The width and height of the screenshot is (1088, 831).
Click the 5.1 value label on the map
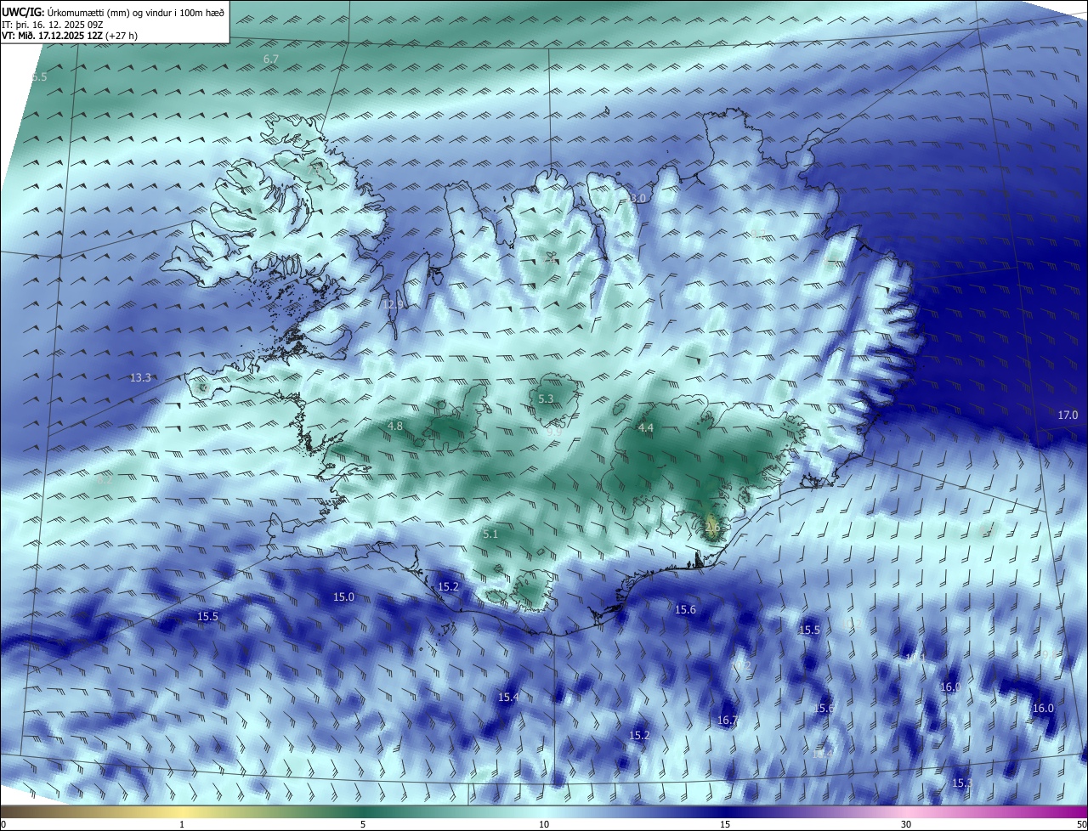tap(490, 534)
